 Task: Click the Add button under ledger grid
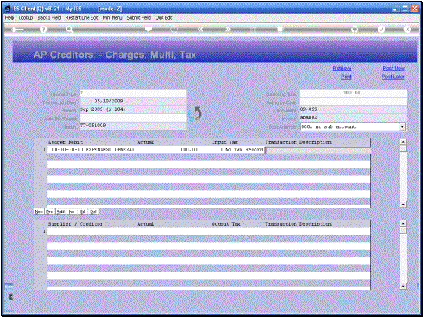(60, 212)
